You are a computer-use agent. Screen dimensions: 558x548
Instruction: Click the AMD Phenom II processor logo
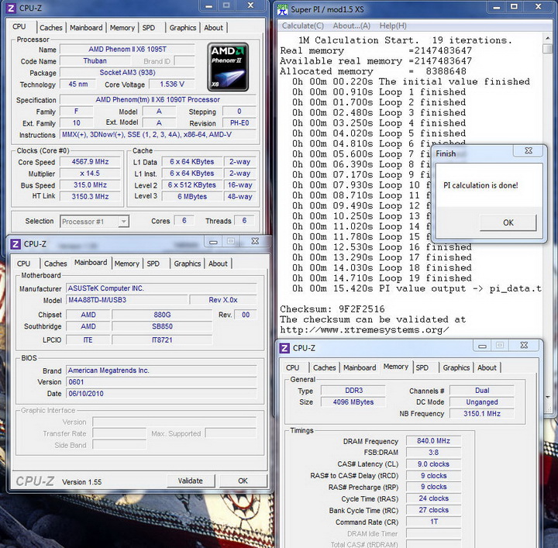(228, 67)
